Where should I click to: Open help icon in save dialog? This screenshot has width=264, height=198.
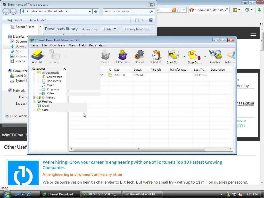click(151, 20)
